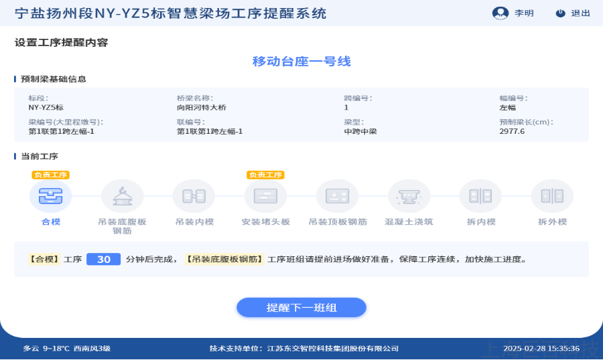Click the 负责工序 badge above 安装堵头板

coord(265,175)
